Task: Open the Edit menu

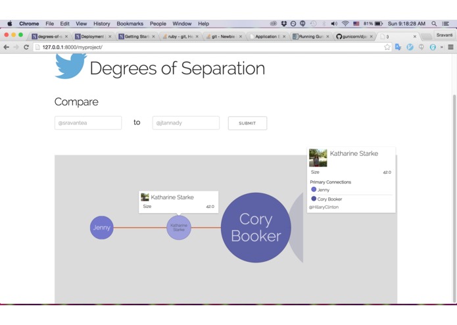Action: (x=64, y=24)
